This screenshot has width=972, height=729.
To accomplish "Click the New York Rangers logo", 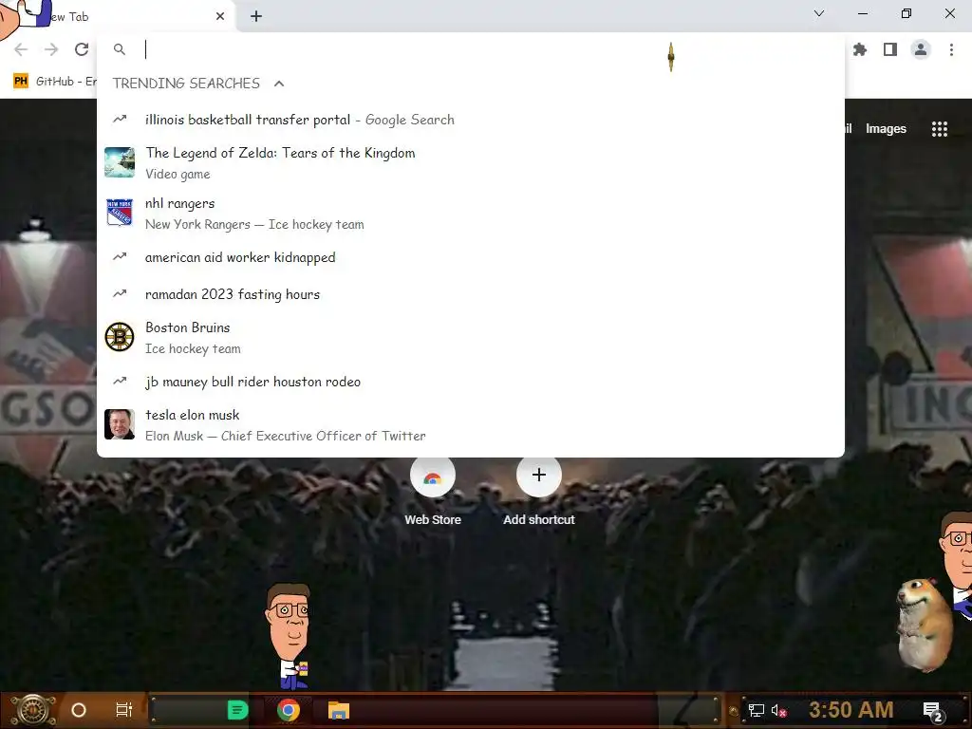I will 120,213.
